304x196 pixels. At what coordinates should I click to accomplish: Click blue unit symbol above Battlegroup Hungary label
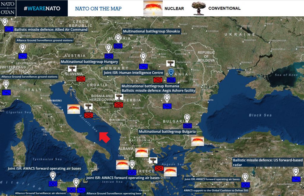pyautogui.click(x=109, y=56)
